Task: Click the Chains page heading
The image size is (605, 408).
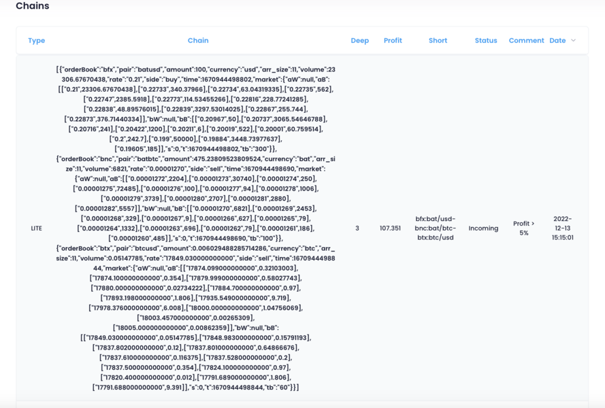Action: (33, 6)
